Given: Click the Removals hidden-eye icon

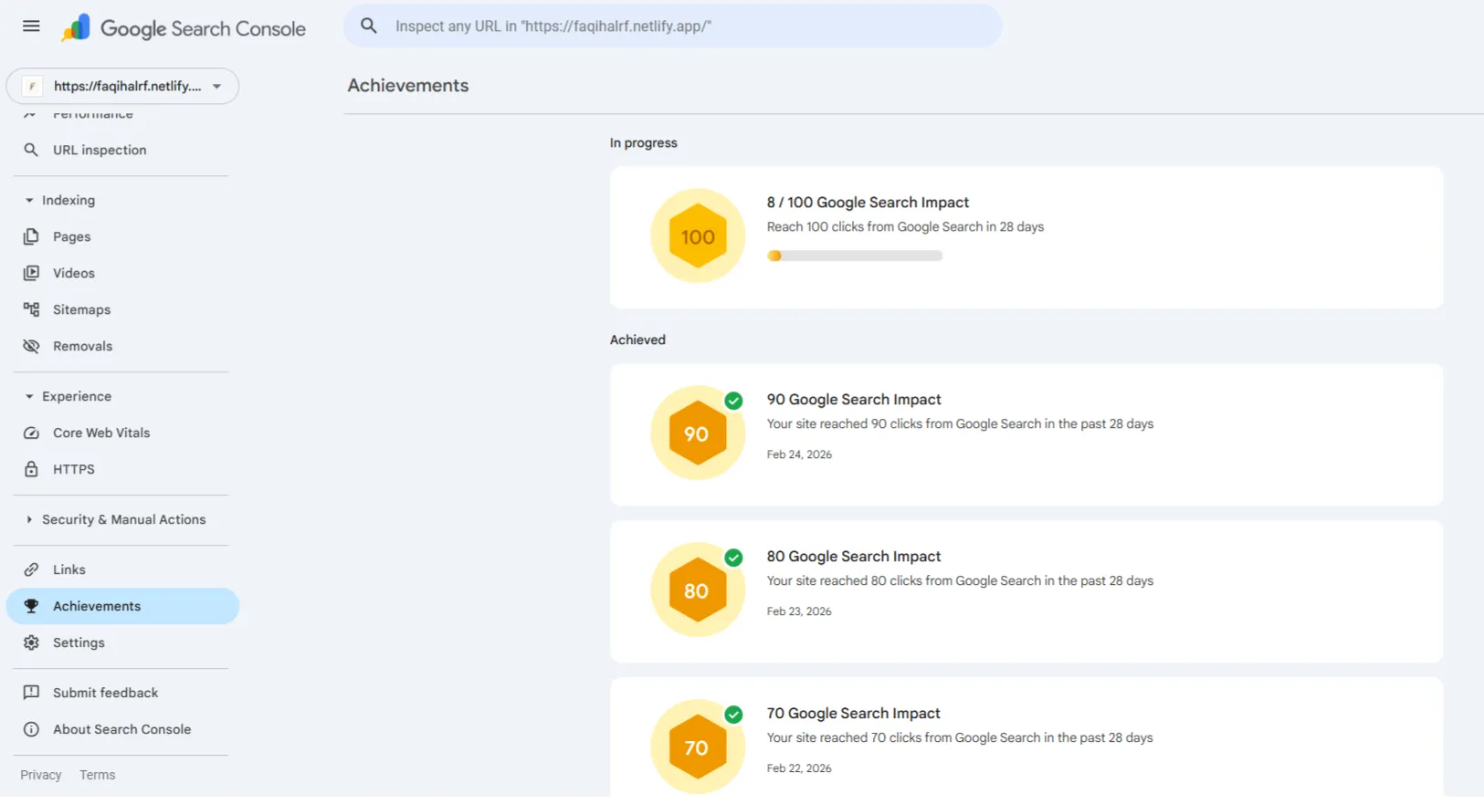Looking at the screenshot, I should [x=31, y=347].
